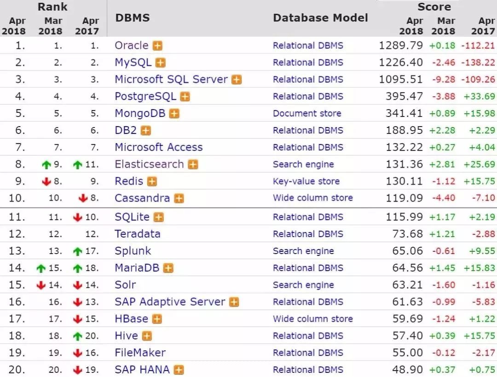Open the FileMaker link
497x377 pixels.
click(140, 353)
